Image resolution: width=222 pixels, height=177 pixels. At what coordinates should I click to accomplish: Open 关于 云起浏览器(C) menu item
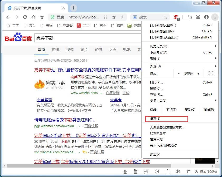(180, 145)
